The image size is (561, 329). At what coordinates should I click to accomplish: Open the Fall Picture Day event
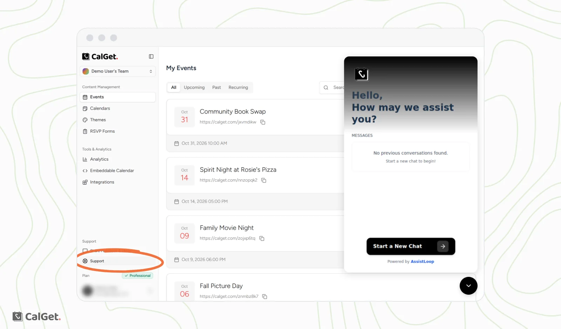(x=221, y=286)
